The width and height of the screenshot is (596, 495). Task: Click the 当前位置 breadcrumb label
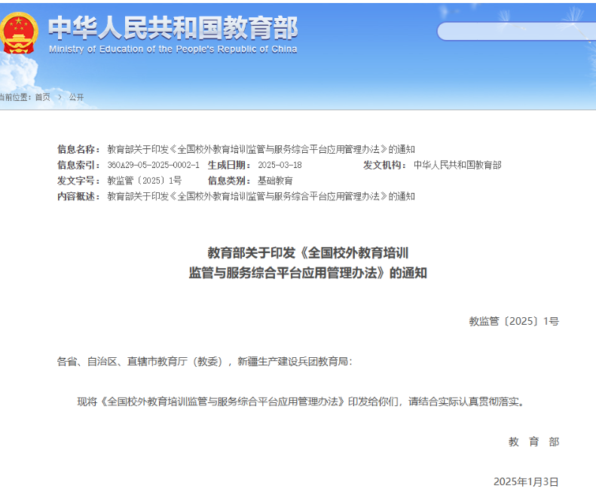pos(16,97)
